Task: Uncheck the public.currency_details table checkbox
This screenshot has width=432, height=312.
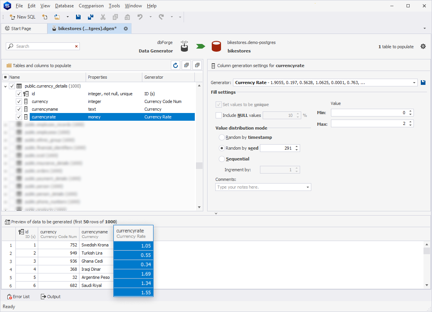Action: pos(12,86)
